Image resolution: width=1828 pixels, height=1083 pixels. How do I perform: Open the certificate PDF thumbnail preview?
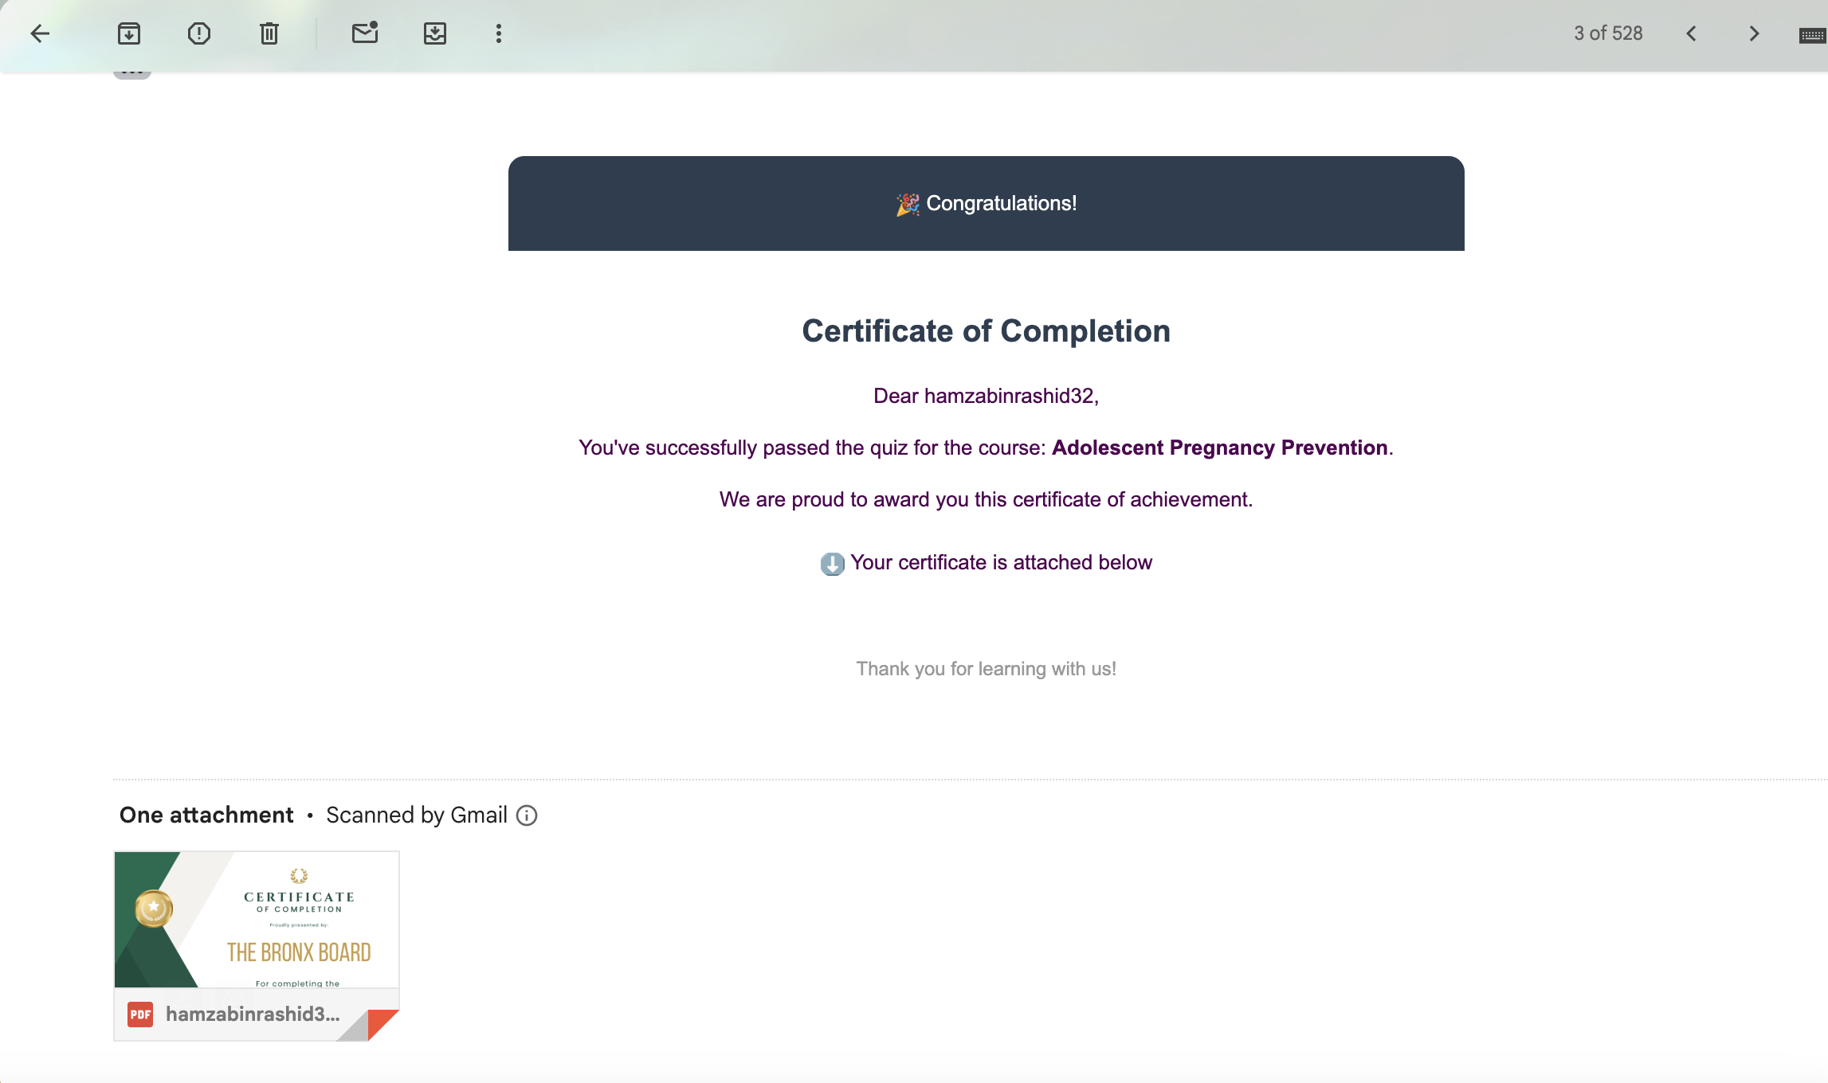pyautogui.click(x=257, y=920)
